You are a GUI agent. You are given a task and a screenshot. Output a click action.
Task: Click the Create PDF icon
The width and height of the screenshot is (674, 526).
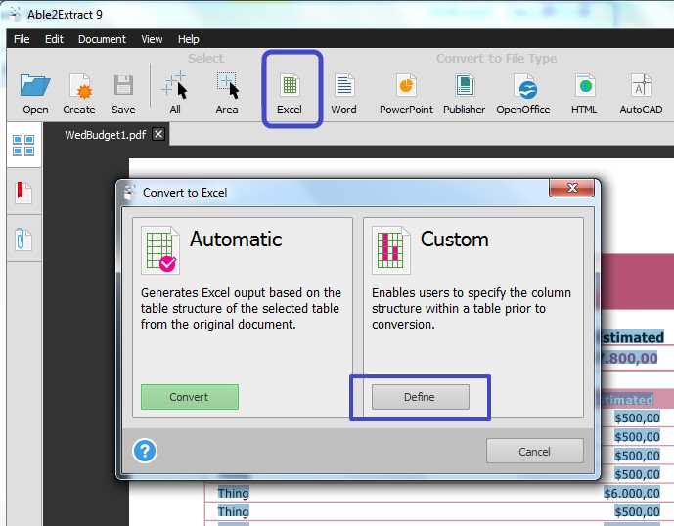[79, 94]
